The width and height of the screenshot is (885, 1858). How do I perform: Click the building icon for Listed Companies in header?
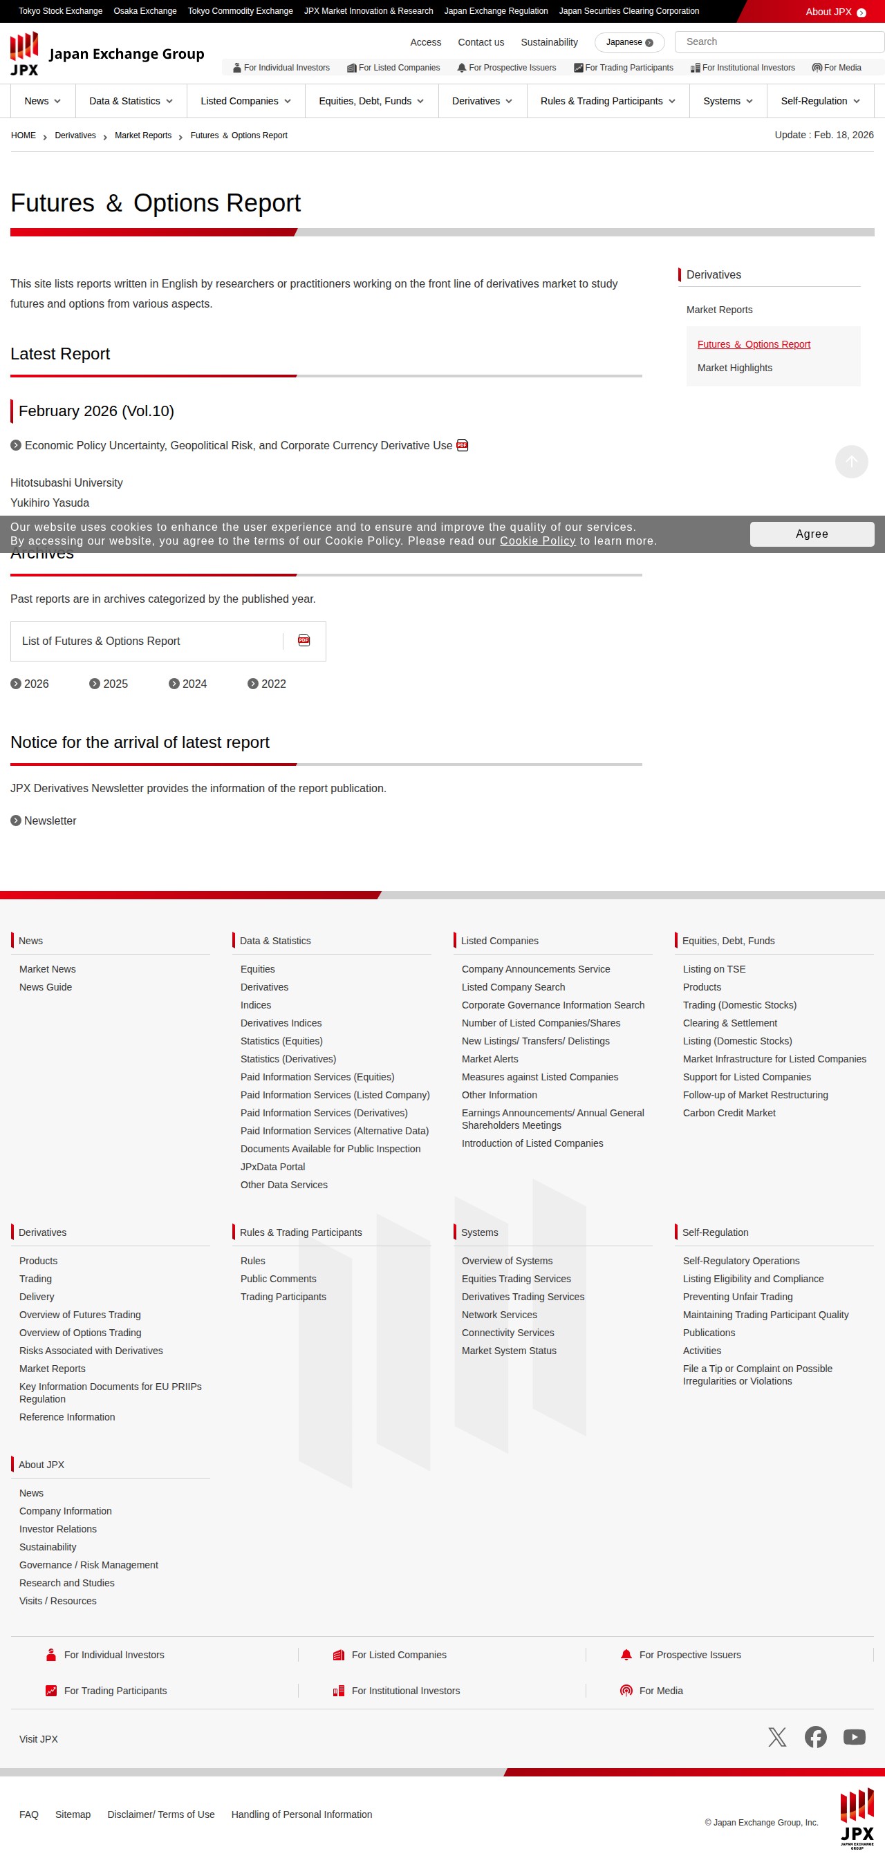coord(352,68)
